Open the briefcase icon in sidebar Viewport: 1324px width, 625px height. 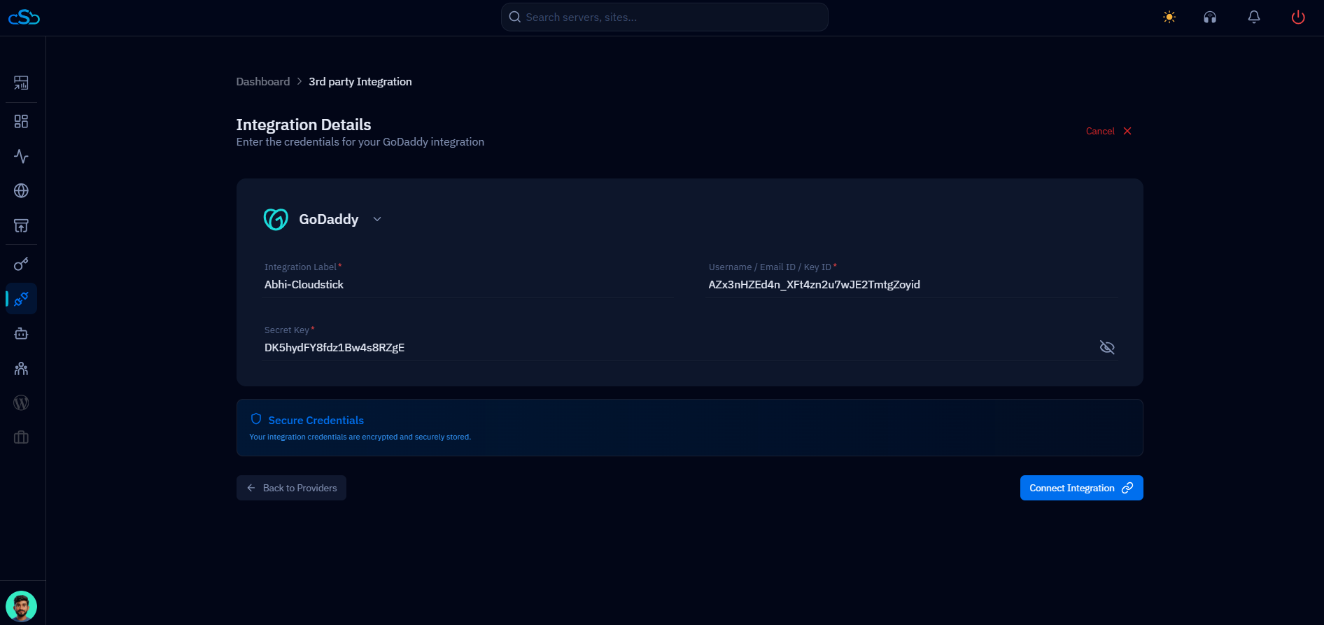tap(22, 437)
